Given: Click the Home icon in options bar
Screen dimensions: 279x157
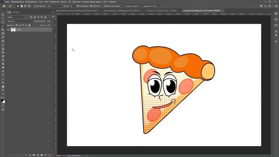Looking at the screenshot, I should point(4,6).
